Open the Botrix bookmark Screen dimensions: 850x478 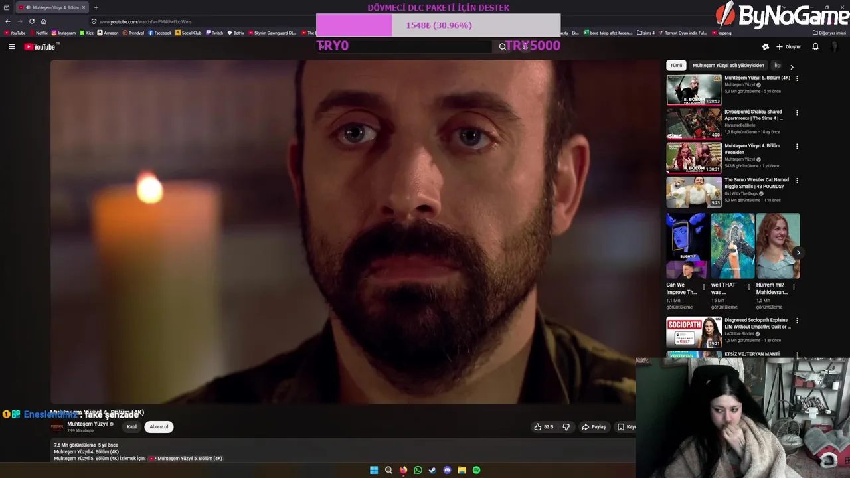(236, 33)
